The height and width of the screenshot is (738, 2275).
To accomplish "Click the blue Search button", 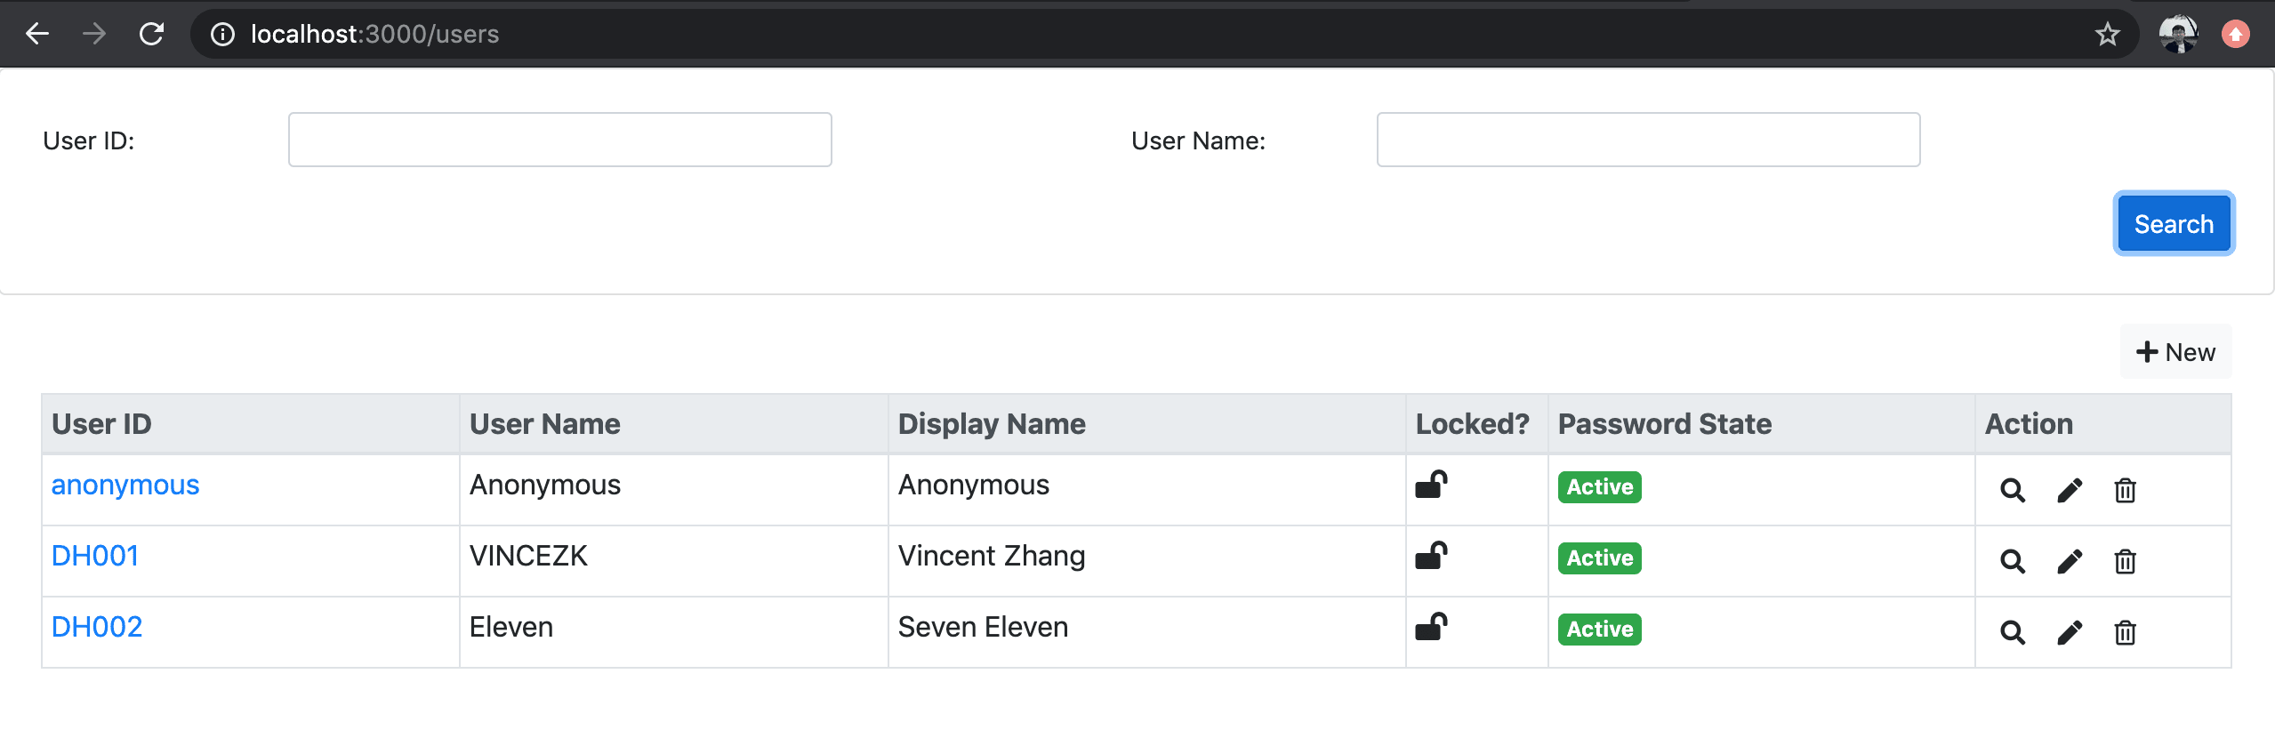I will pos(2174,224).
